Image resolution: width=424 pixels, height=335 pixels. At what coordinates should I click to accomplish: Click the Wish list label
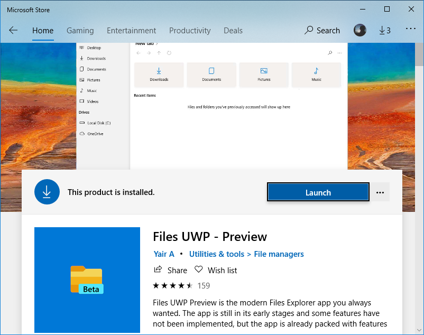(222, 270)
